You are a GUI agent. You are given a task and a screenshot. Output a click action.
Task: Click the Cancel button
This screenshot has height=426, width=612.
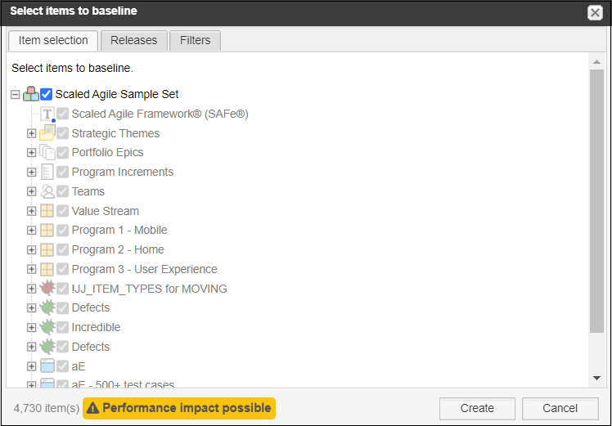point(560,409)
